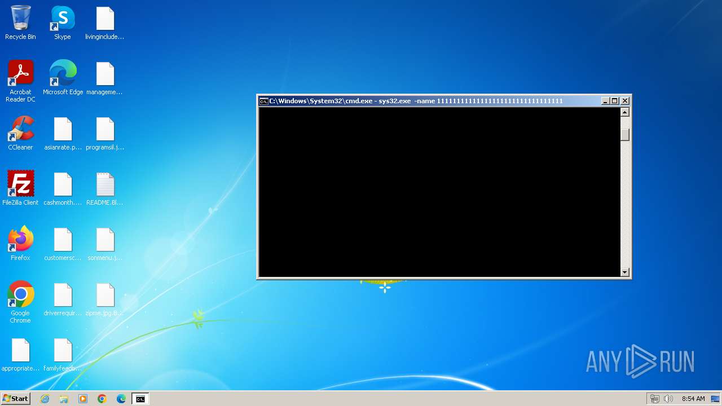The image size is (722, 406).
Task: Launch Microsoft Edge desktop shortcut
Action: (63, 78)
